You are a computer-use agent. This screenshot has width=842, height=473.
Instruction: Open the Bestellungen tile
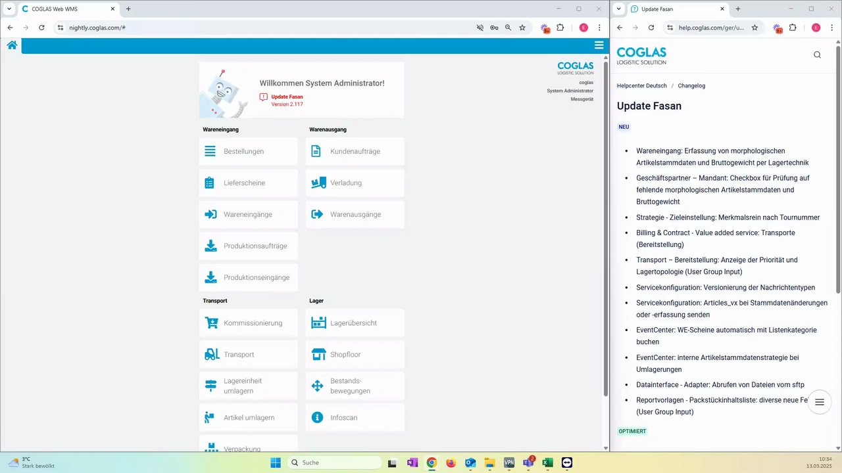[249, 151]
